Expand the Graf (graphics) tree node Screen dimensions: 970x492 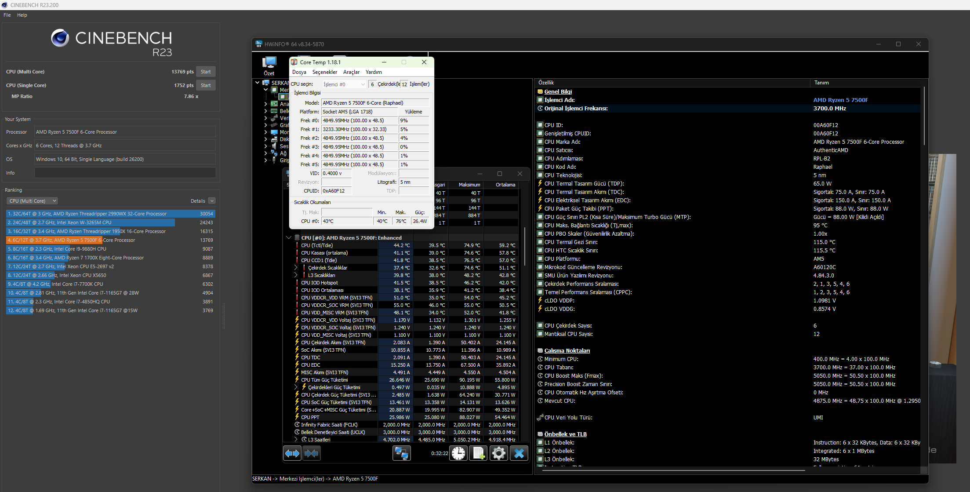(266, 125)
